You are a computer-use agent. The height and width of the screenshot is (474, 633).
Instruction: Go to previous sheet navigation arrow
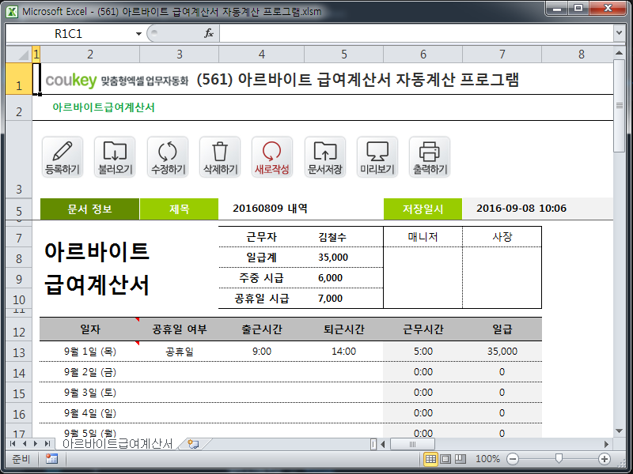point(25,444)
